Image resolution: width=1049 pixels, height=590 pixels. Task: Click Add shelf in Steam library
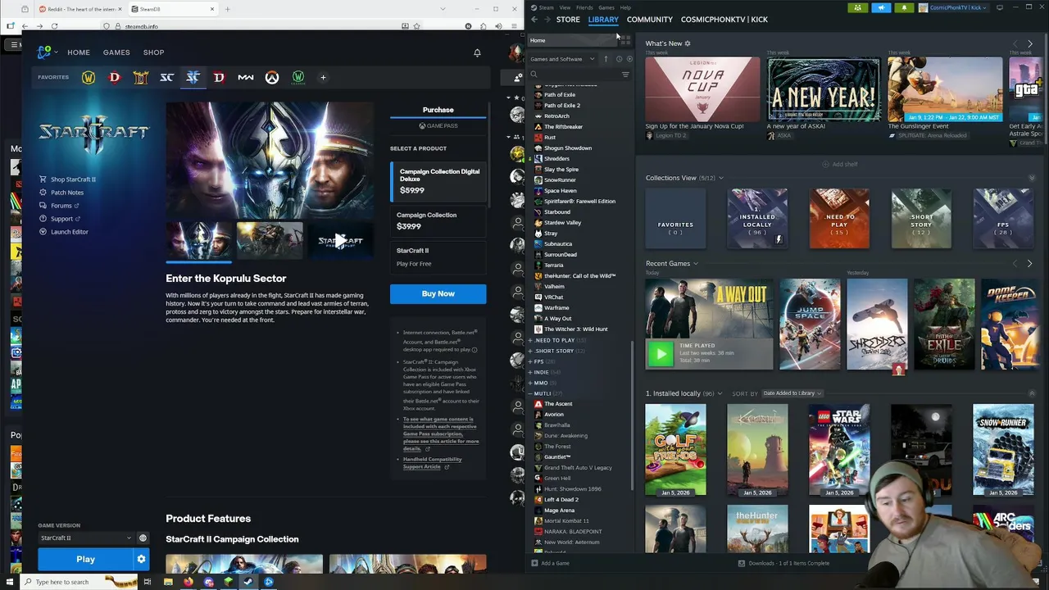point(840,164)
